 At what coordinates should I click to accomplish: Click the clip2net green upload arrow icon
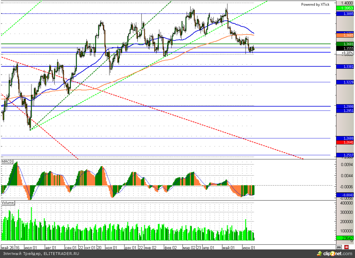[x=319, y=253]
